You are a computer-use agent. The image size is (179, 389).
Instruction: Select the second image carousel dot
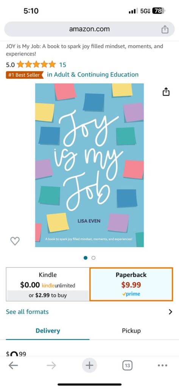point(93,258)
